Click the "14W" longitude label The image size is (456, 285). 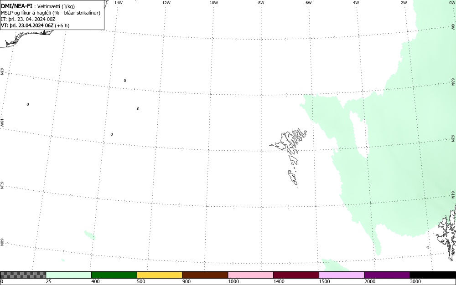[x=119, y=3]
